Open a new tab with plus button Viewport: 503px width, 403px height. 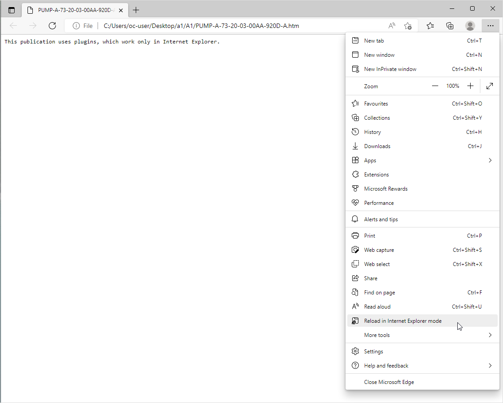click(136, 10)
